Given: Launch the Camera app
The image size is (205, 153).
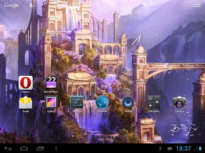Looking at the screenshot, I should click(x=179, y=102).
